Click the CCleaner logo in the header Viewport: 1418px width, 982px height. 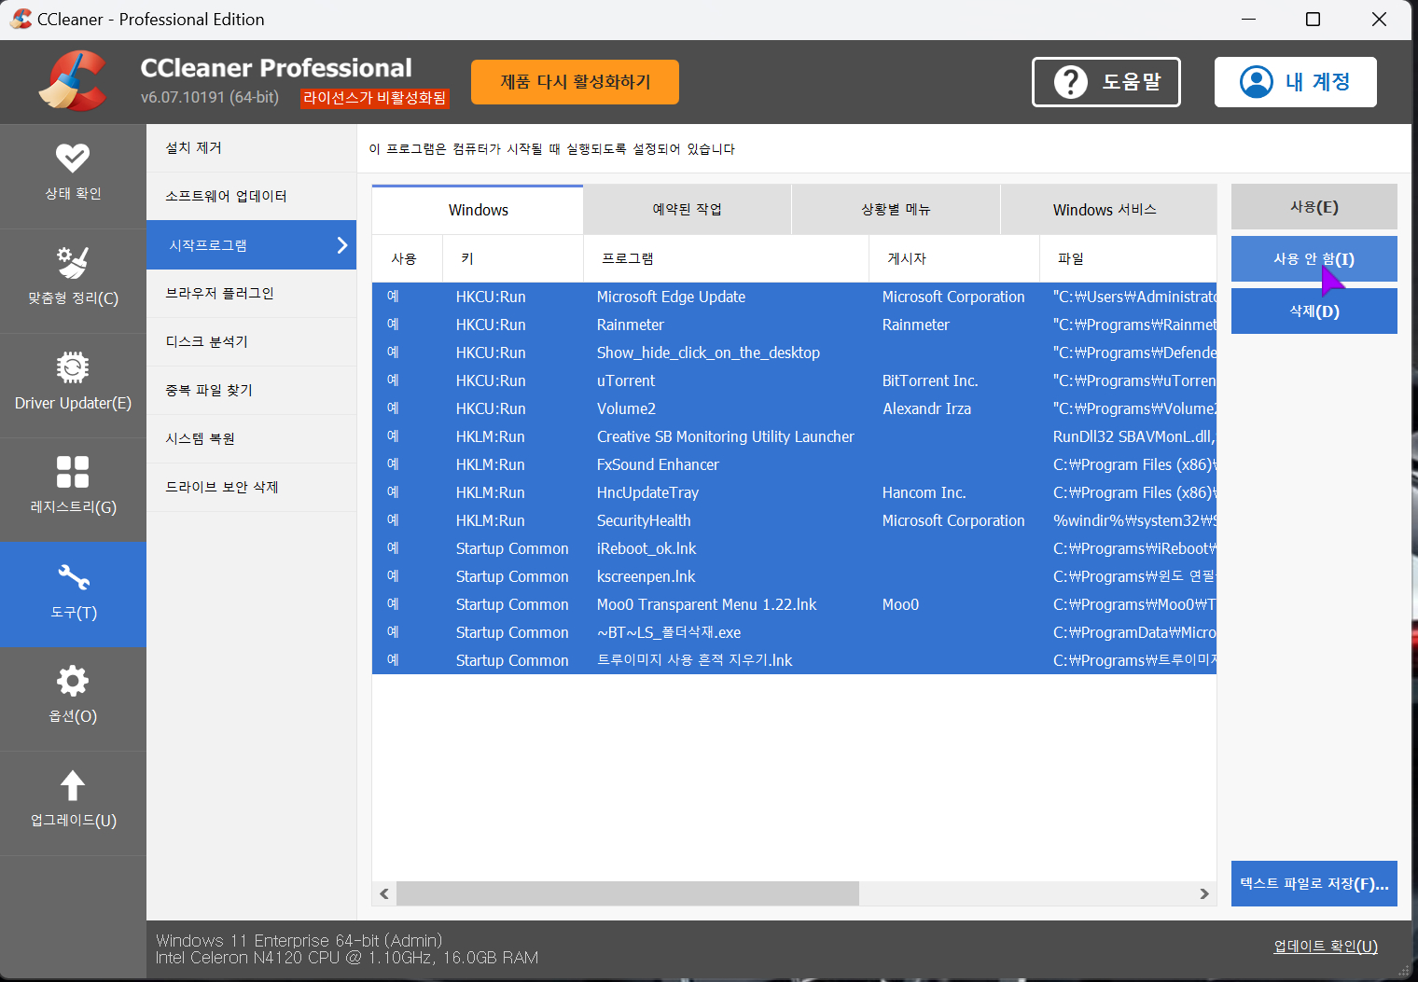coord(72,81)
